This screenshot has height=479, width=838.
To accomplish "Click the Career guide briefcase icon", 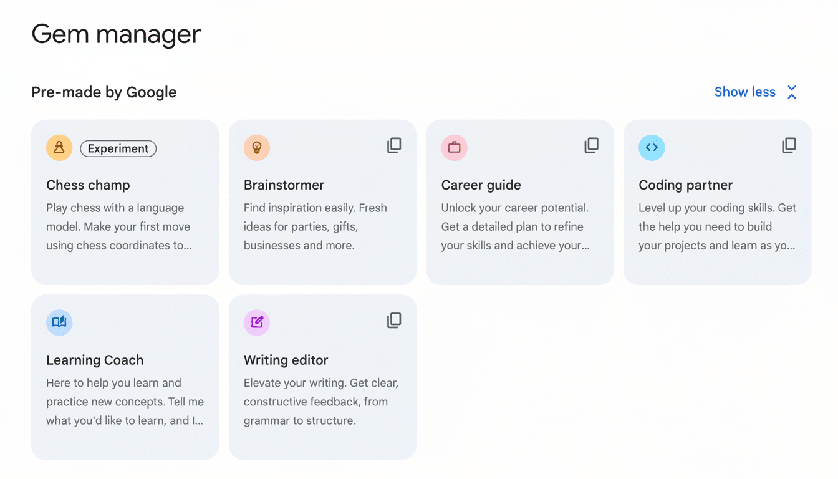I will click(454, 147).
